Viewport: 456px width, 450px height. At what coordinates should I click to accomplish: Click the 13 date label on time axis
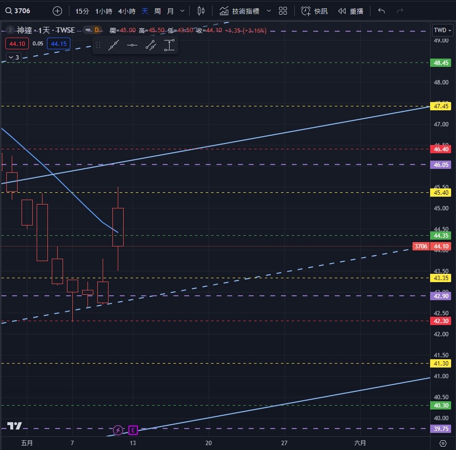click(x=132, y=443)
